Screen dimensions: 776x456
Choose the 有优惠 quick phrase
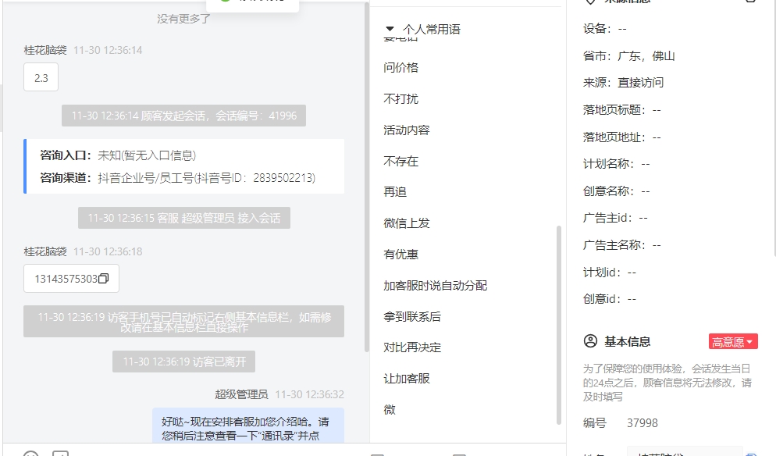[x=400, y=255]
